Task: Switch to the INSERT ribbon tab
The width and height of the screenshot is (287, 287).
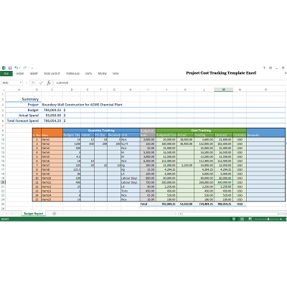Action: click(x=34, y=74)
